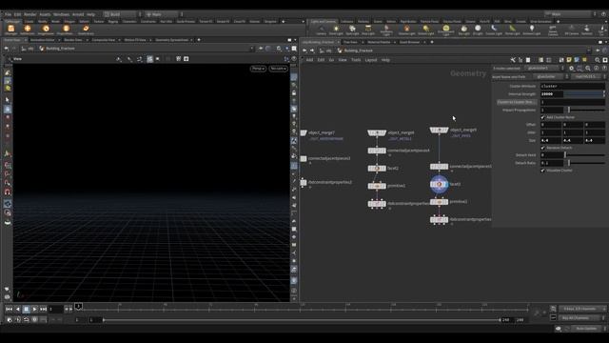
Task: Toggle the Visualize Cluster checkbox
Action: 542,171
